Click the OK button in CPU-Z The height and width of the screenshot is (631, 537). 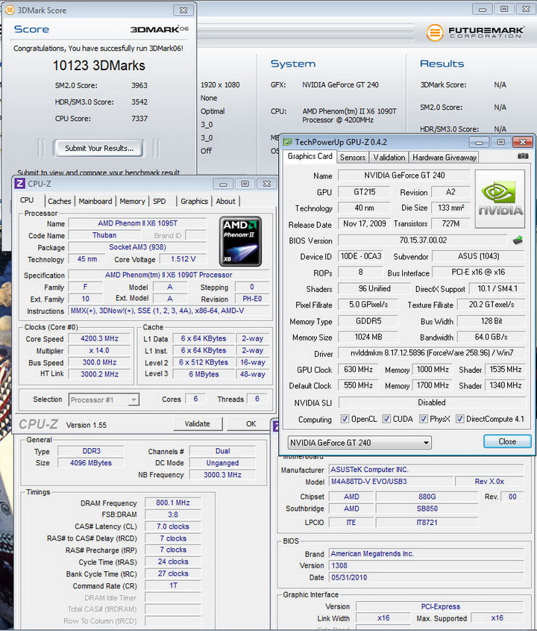tap(251, 423)
